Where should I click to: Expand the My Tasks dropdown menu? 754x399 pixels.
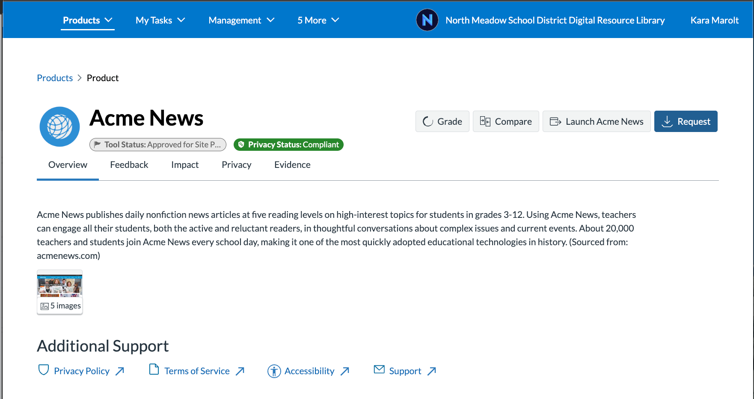point(160,20)
